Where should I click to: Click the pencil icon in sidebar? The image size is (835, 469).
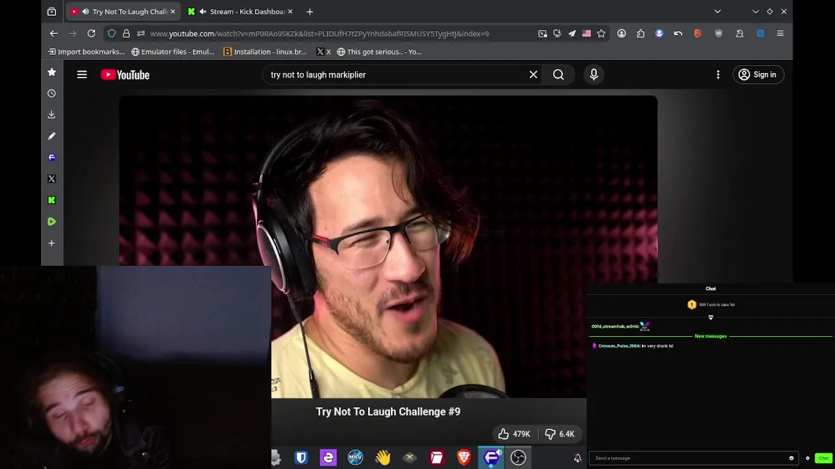[52, 136]
